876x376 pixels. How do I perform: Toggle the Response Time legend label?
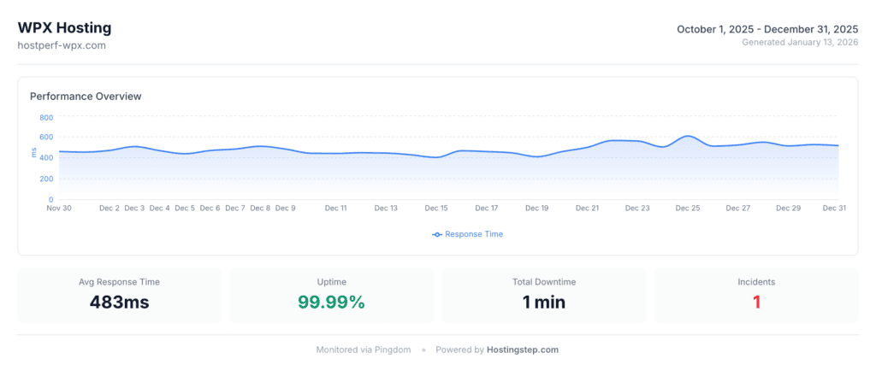point(473,234)
